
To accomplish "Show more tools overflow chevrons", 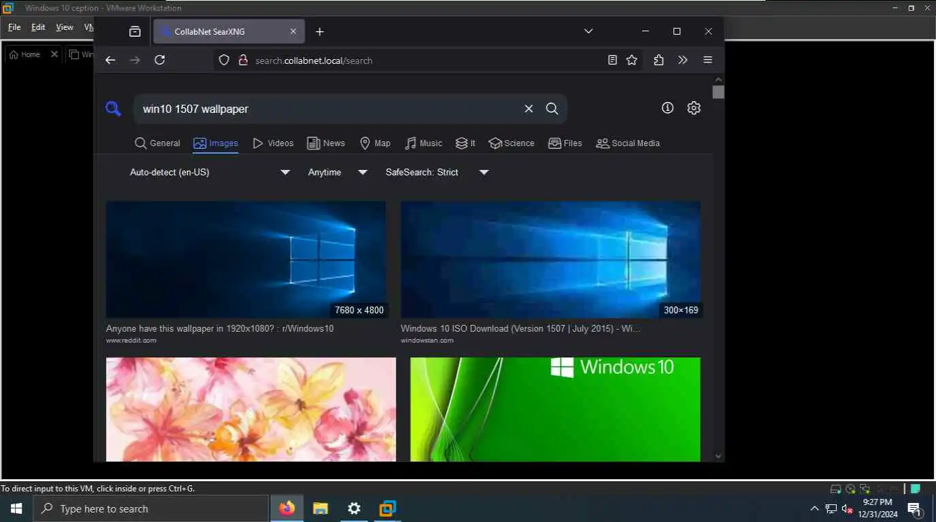I will click(683, 60).
